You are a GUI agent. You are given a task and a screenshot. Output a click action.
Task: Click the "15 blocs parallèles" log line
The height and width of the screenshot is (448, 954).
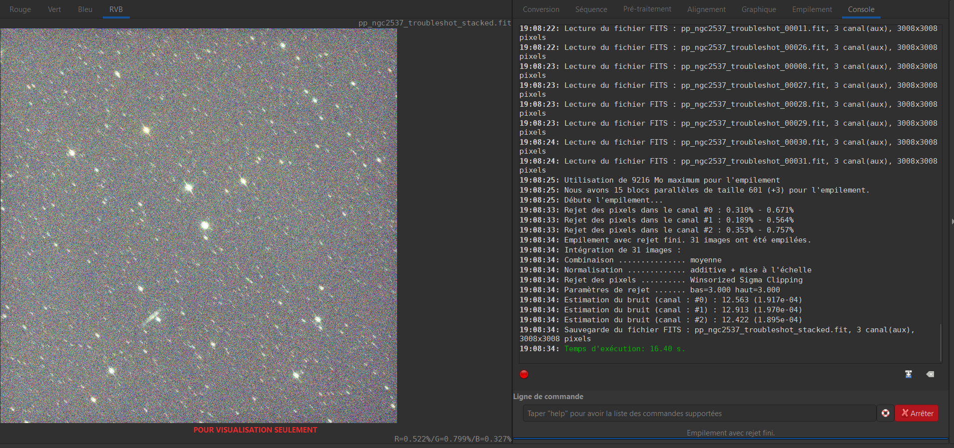pyautogui.click(x=694, y=190)
